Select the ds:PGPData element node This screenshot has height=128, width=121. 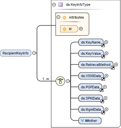click(x=90, y=87)
